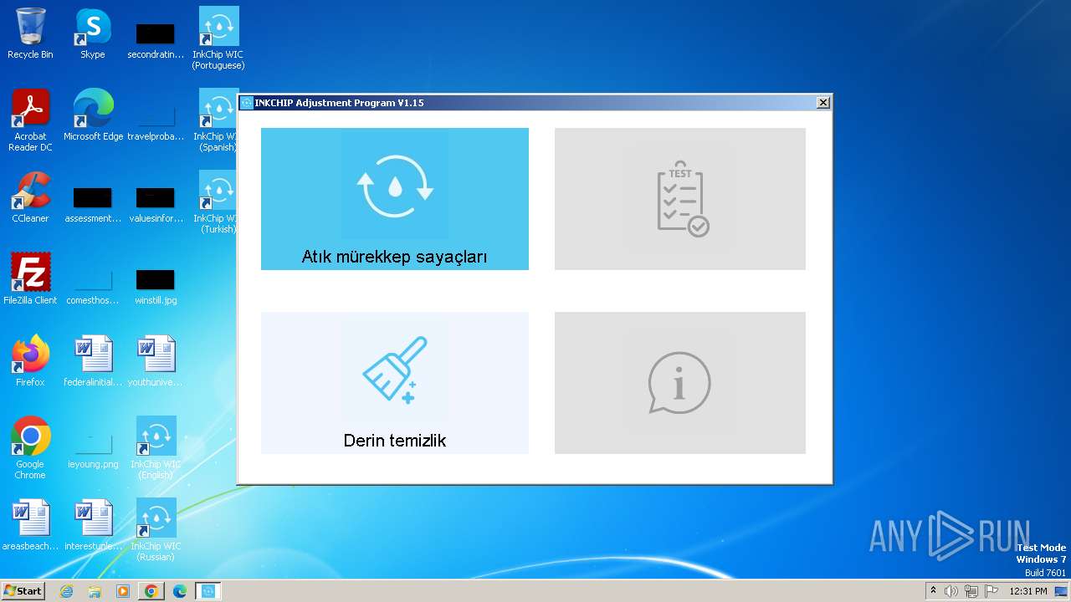Screen dimensions: 1071x602
Task: Open the Recycle Bin icon
Action: pos(30,33)
